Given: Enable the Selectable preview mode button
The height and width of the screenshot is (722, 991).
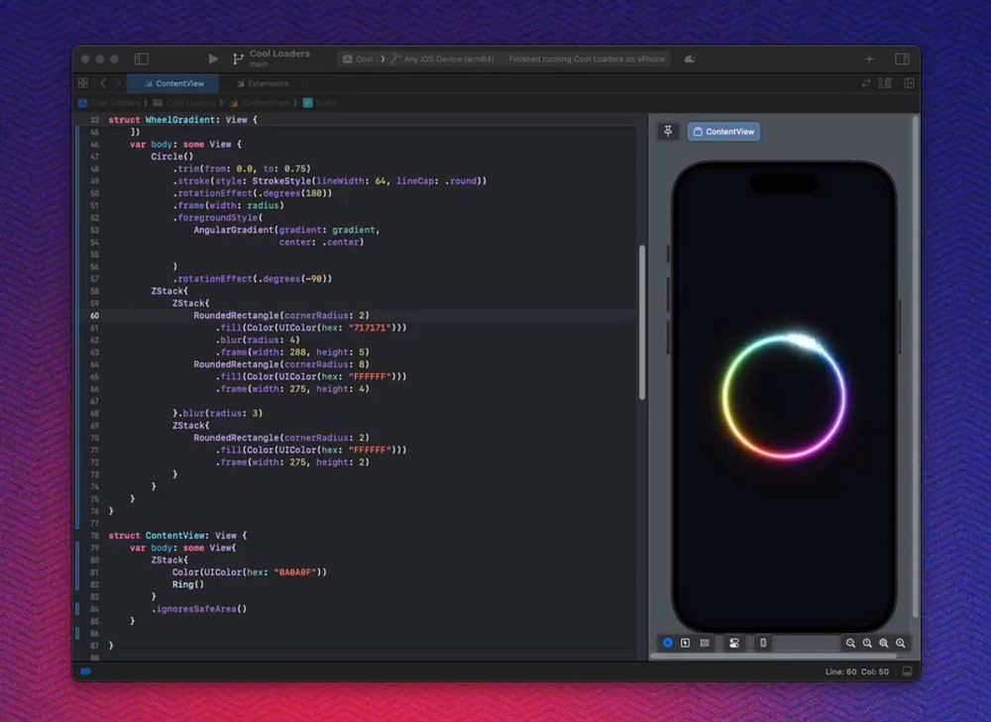Looking at the screenshot, I should (x=685, y=643).
